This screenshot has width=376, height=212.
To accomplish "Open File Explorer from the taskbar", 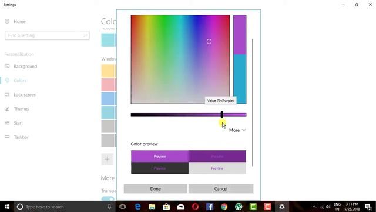I will click(x=152, y=207).
